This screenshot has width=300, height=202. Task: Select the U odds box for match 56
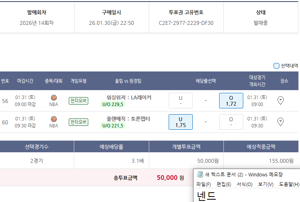180,101
